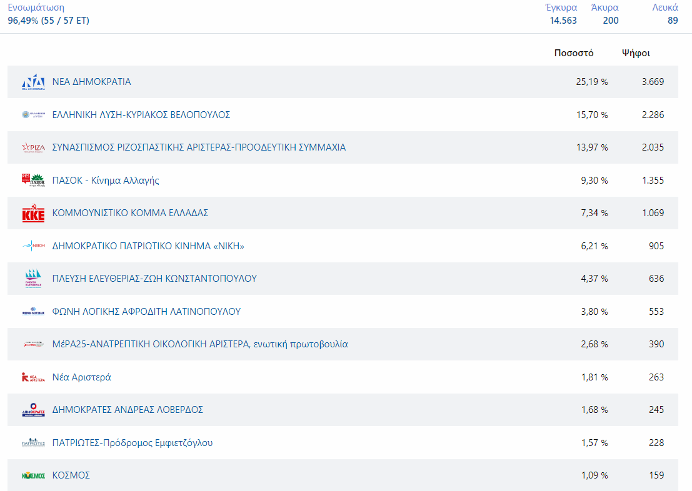Click the 228 votes value
Screen dimensions: 692x491
656,443
